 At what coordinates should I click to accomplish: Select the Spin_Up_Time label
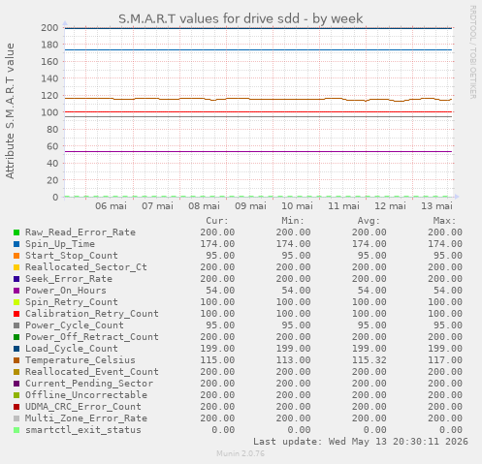pos(60,244)
